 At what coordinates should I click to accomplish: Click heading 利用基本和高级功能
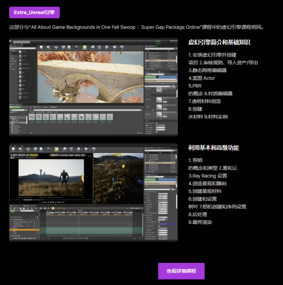click(214, 148)
